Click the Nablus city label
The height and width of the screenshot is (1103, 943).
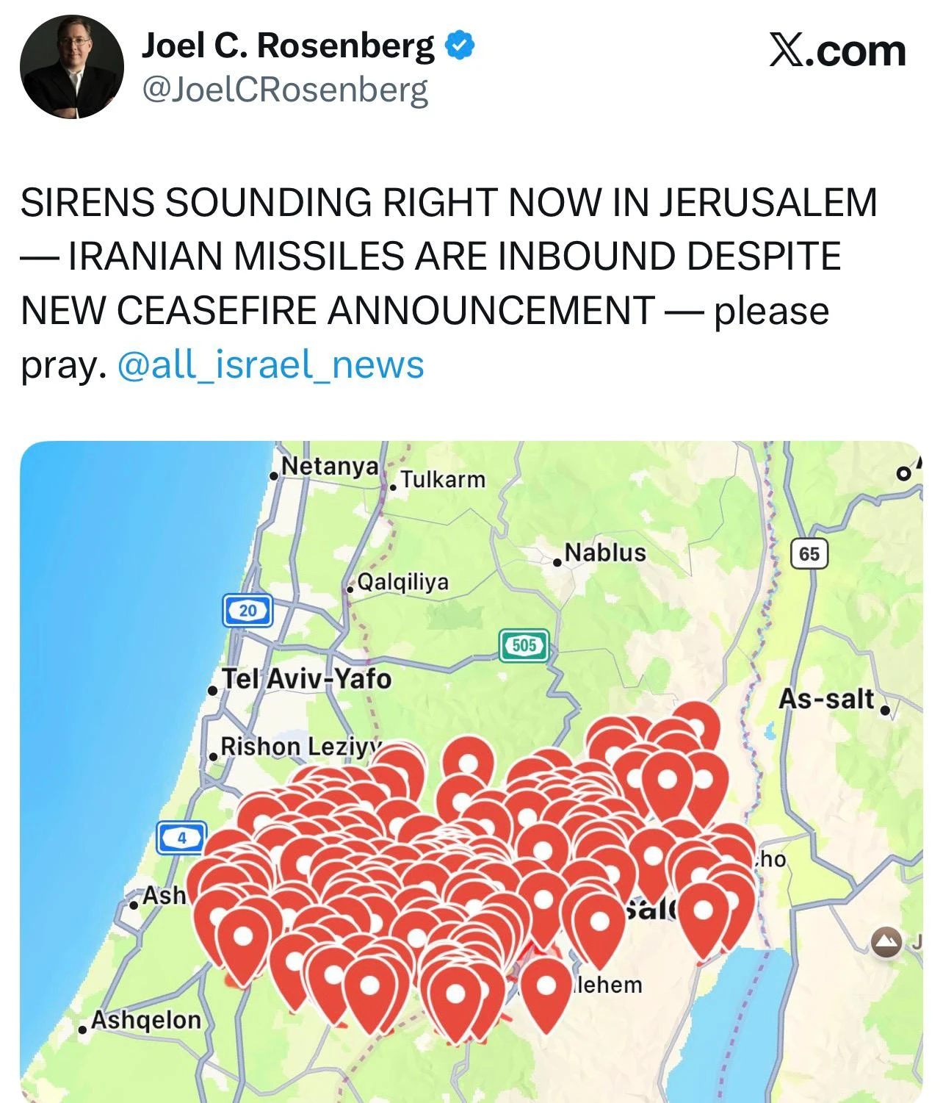point(605,553)
